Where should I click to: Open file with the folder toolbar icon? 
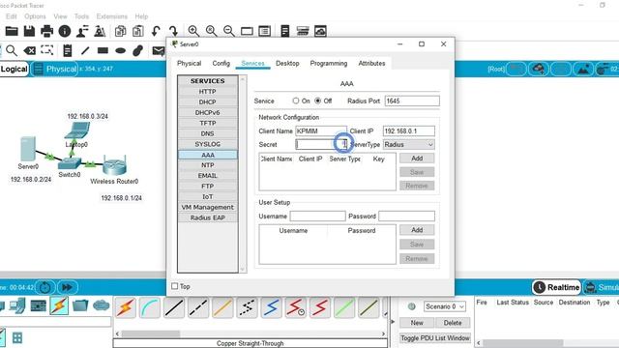click(12, 31)
